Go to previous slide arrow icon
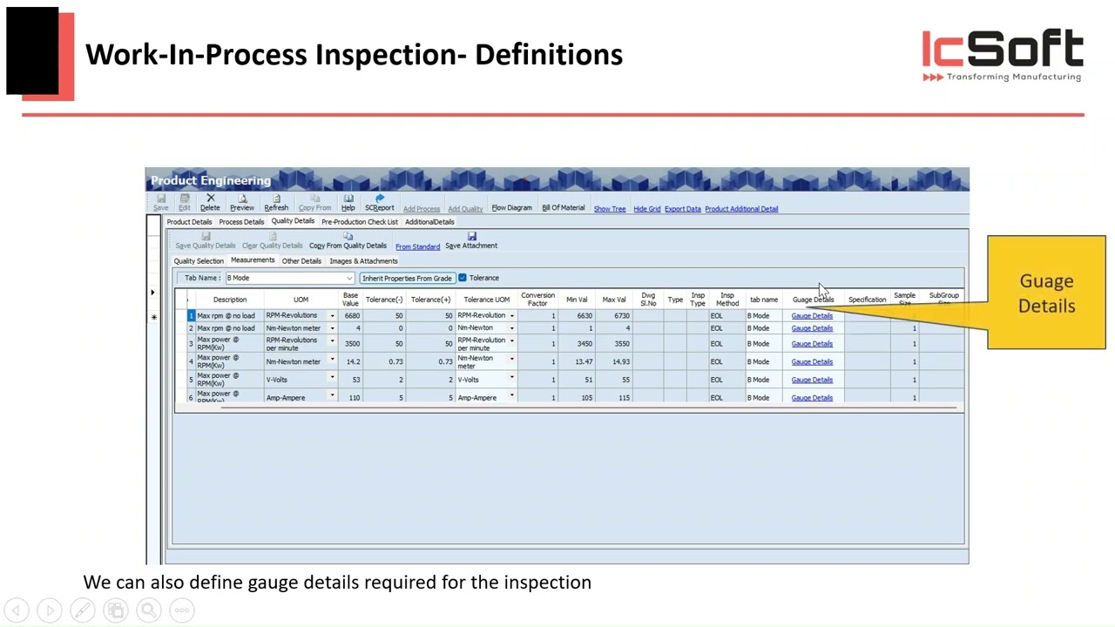This screenshot has width=1115, height=627. point(17,610)
